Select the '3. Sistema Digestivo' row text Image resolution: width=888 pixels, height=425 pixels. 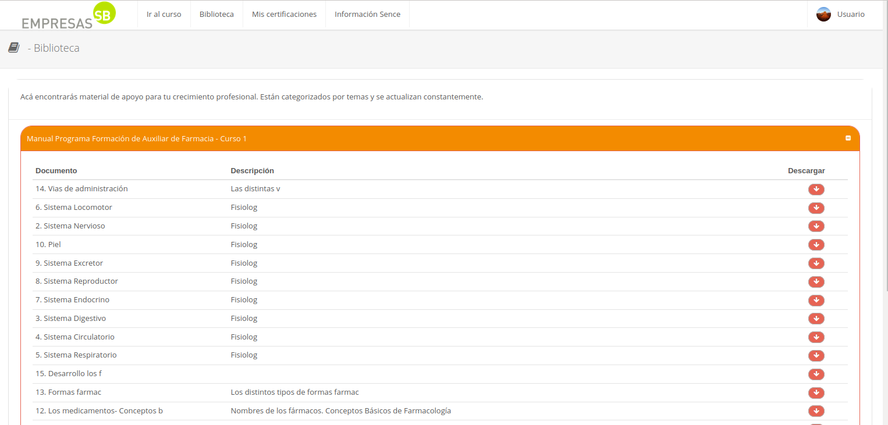[70, 319]
